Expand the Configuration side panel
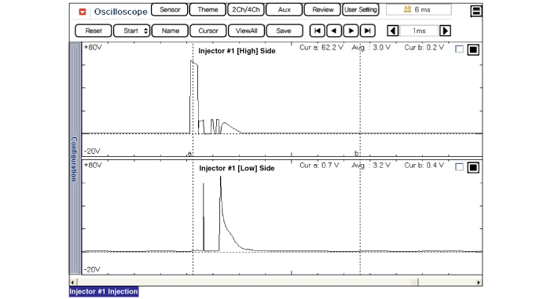The image size is (551, 299). [75, 159]
